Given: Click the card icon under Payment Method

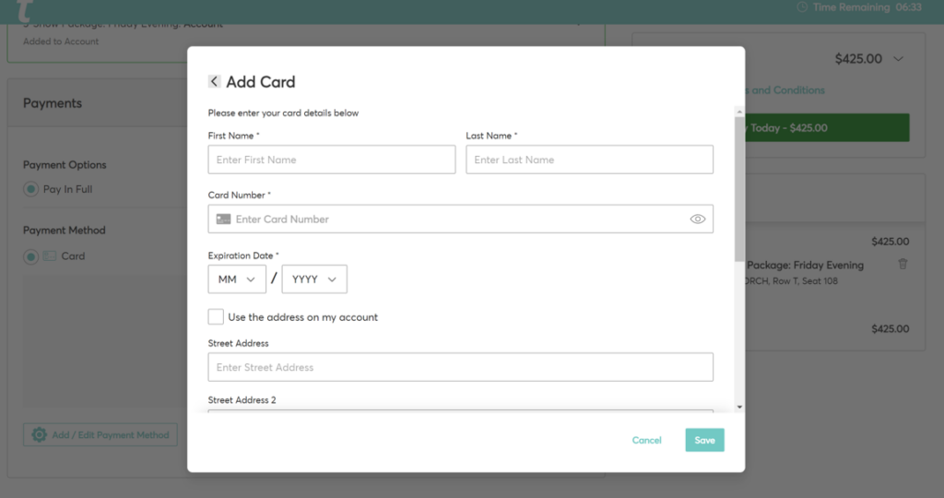Looking at the screenshot, I should [50, 256].
